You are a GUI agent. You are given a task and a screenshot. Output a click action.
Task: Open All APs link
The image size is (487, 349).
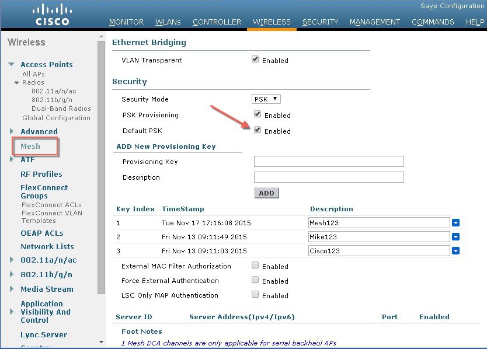(33, 74)
